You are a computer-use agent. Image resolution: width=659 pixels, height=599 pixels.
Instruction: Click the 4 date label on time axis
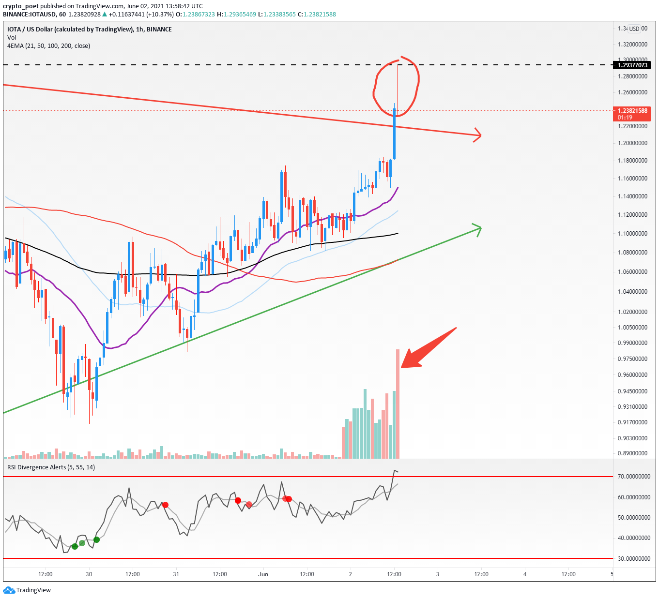(x=525, y=574)
